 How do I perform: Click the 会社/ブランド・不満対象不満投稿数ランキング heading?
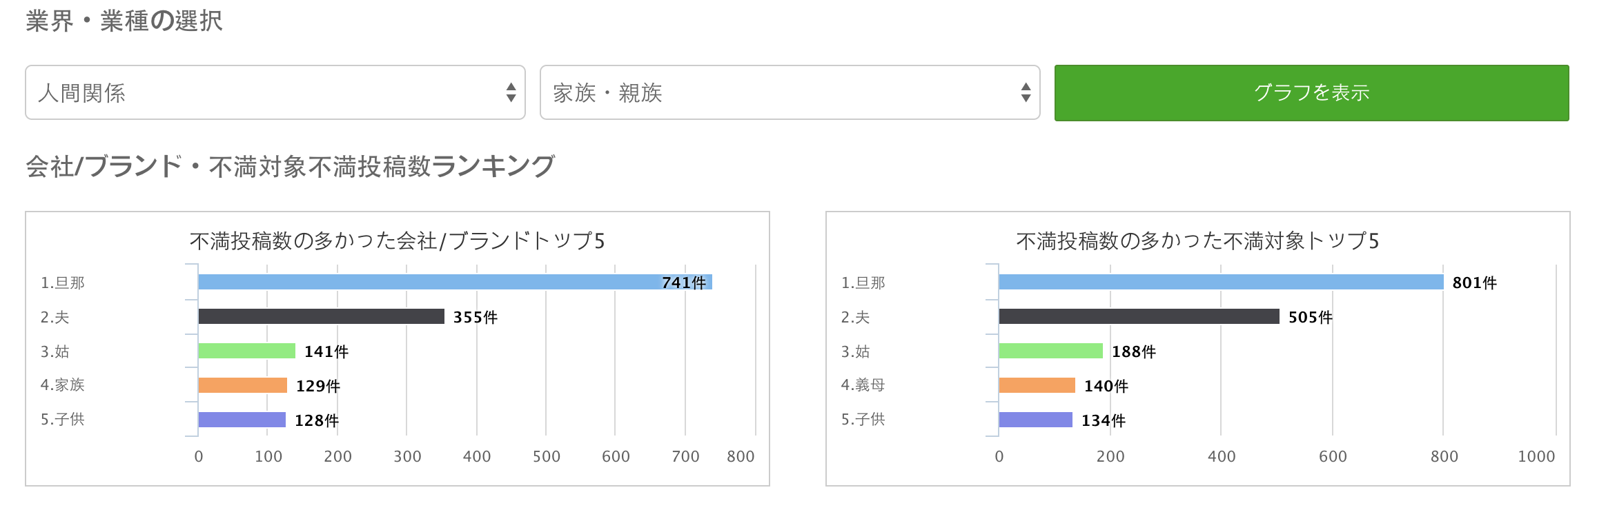tap(291, 166)
